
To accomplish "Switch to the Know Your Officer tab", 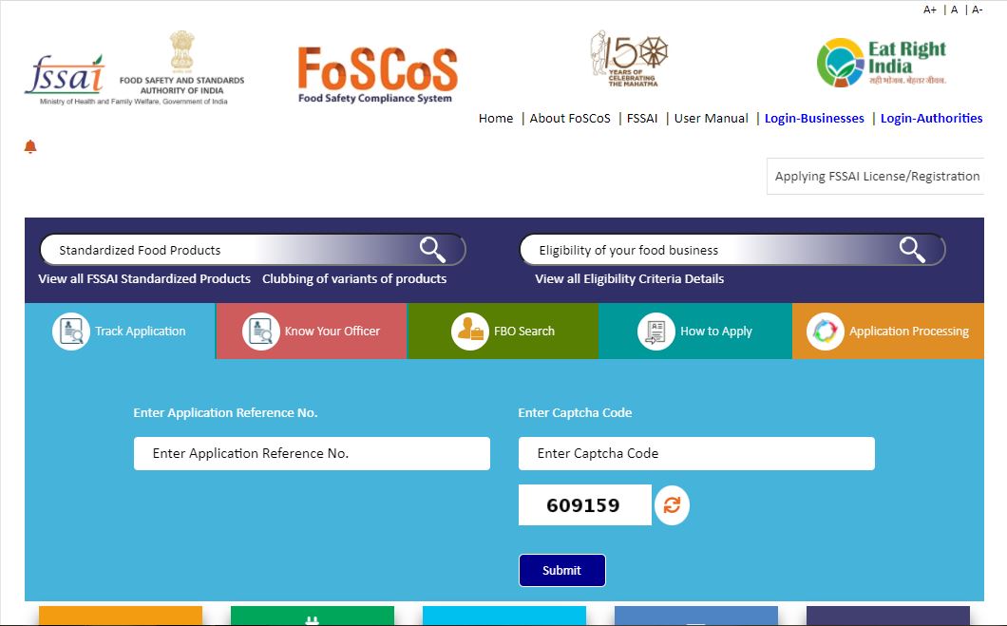I will pyautogui.click(x=311, y=331).
